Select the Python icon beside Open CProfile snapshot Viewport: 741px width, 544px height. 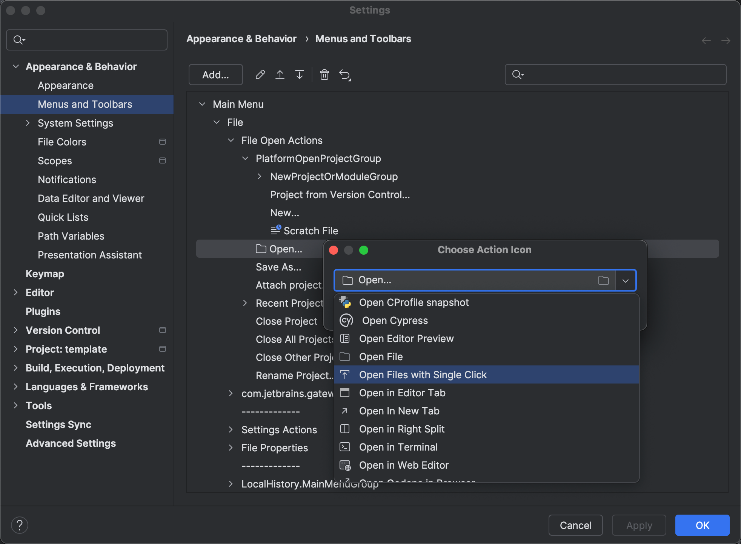(346, 302)
